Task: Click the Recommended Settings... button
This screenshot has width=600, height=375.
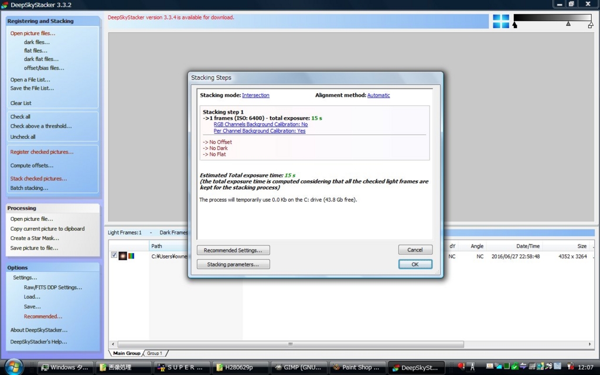Action: click(x=233, y=250)
